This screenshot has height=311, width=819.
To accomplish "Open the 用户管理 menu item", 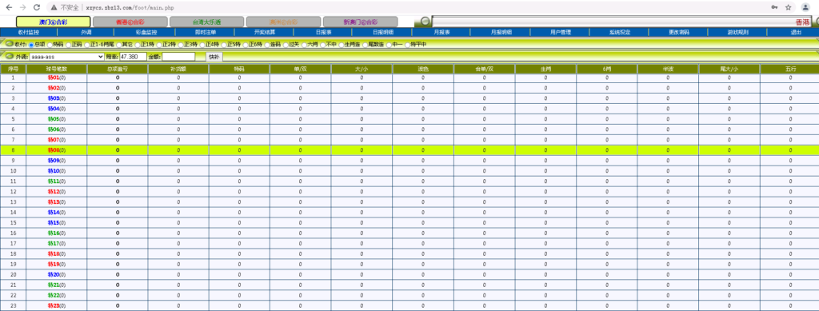I will tap(561, 32).
